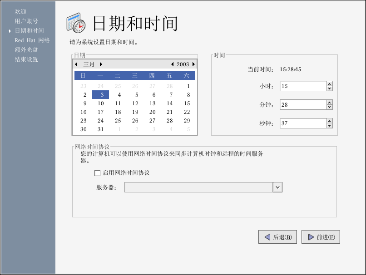This screenshot has width=366, height=275.
Task: Click the 小时 input field
Action: click(x=303, y=86)
